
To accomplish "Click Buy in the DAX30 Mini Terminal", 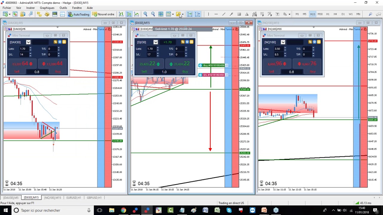I will pos(58,72).
